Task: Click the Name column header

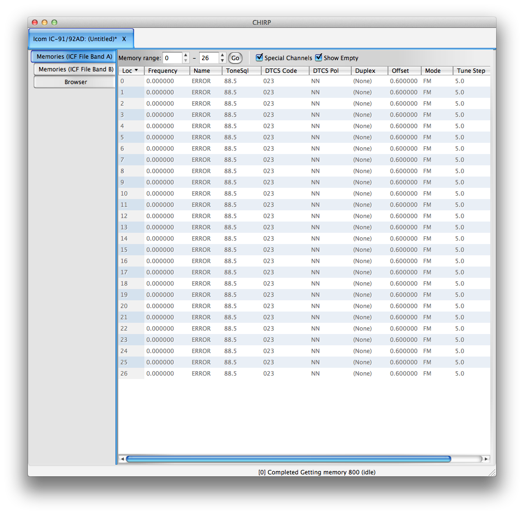Action: (x=206, y=71)
